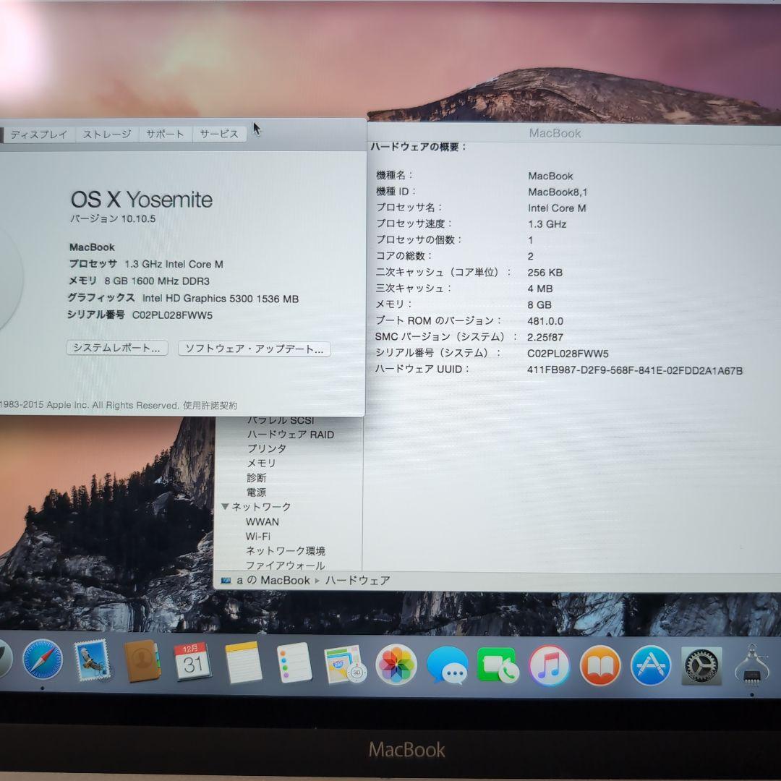781x781 pixels.
Task: Launch Maps from the dock
Action: point(345,665)
